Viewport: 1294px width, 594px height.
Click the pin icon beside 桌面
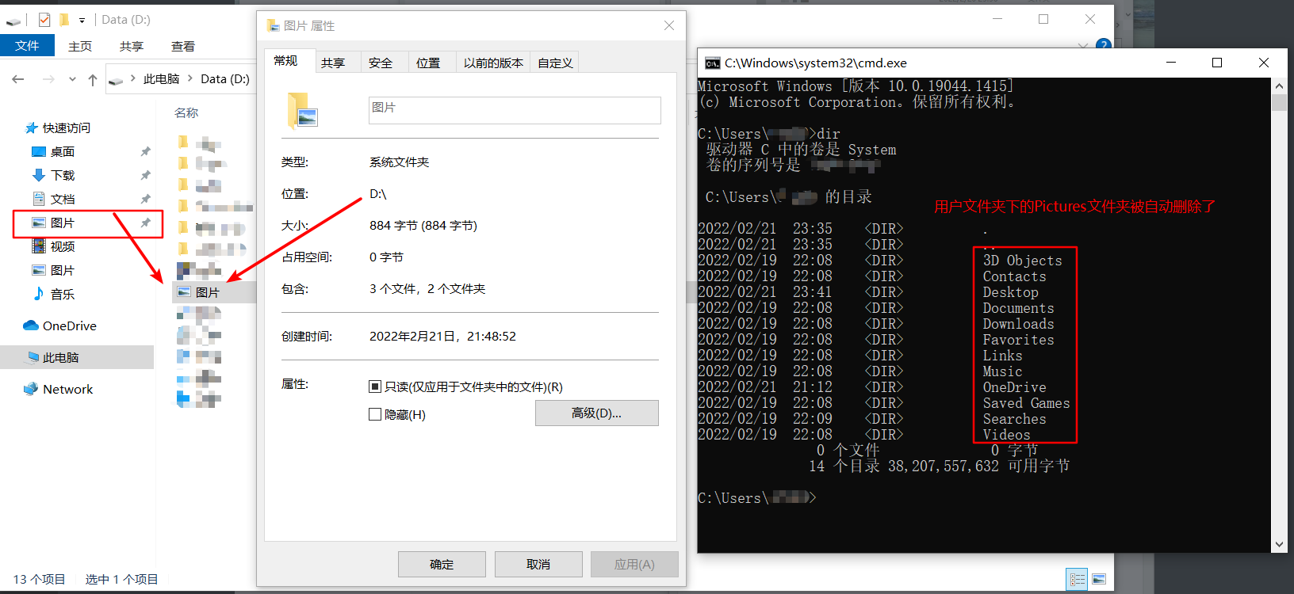pos(145,151)
